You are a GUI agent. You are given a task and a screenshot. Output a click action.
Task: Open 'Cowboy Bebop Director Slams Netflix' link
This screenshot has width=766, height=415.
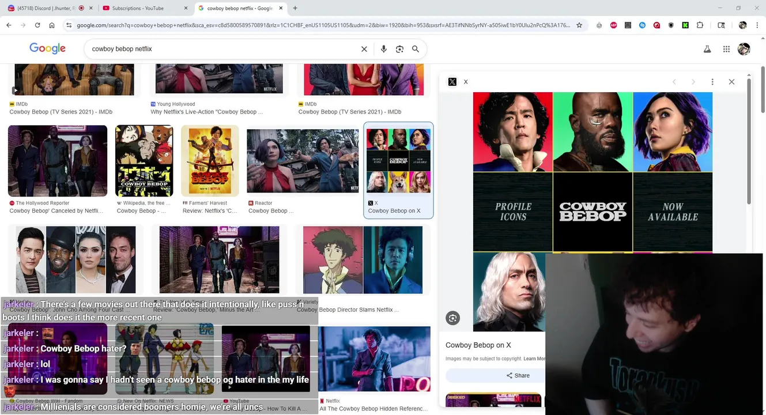click(x=347, y=310)
